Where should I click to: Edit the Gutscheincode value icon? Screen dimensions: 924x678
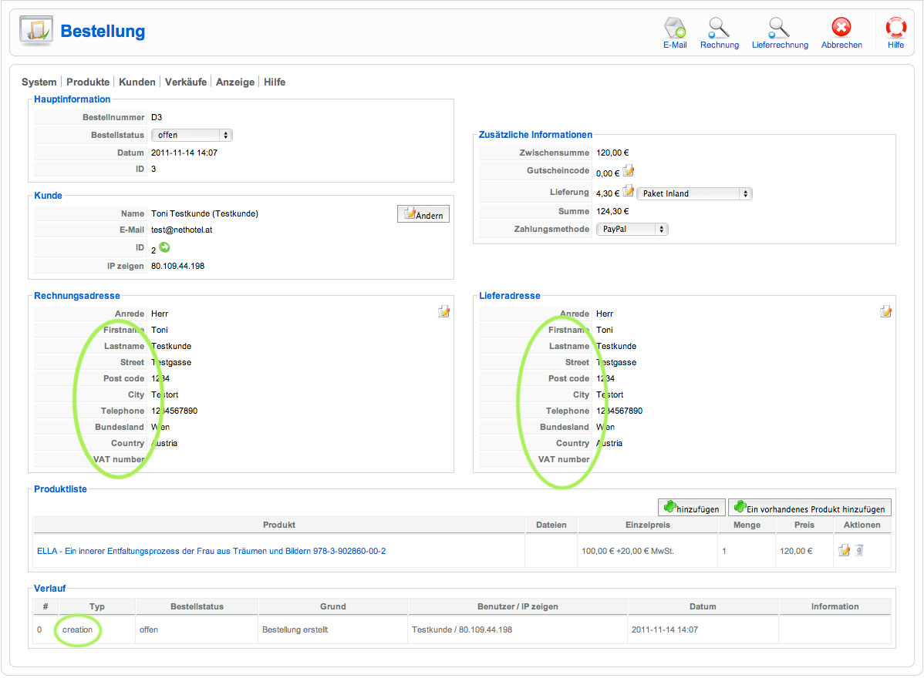pyautogui.click(x=629, y=171)
